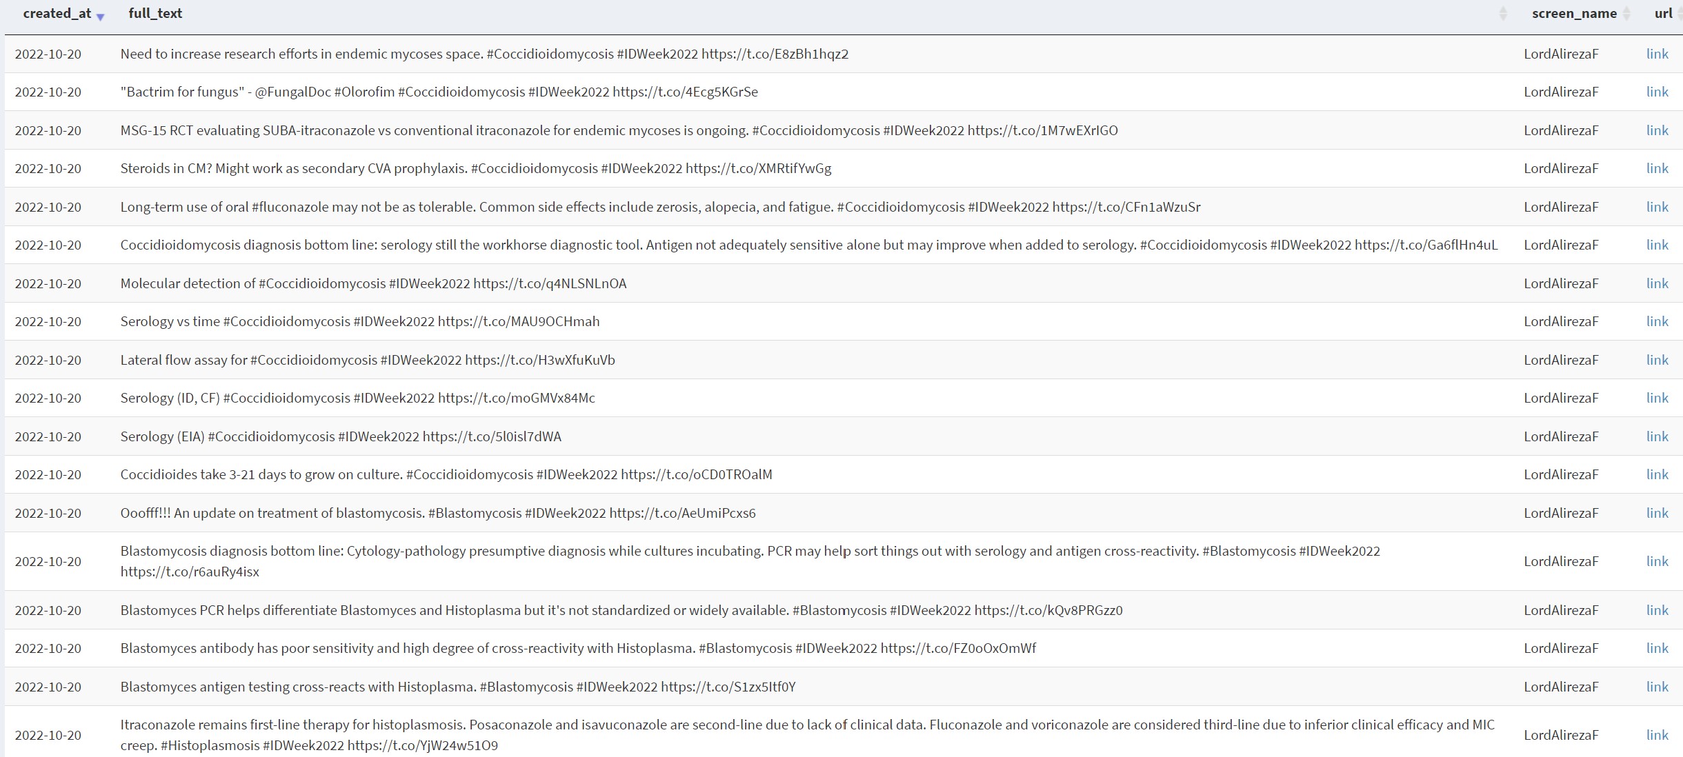Select 'Long-term use of oral #fluconazole' text
Image resolution: width=1683 pixels, height=757 pixels.
pos(660,207)
